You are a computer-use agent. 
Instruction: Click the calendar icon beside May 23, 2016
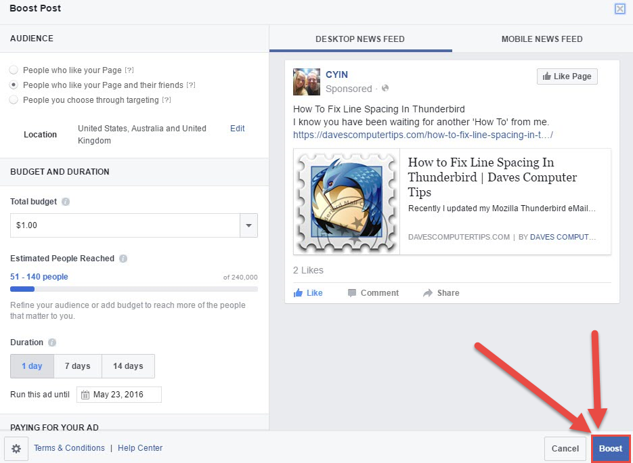click(x=85, y=395)
